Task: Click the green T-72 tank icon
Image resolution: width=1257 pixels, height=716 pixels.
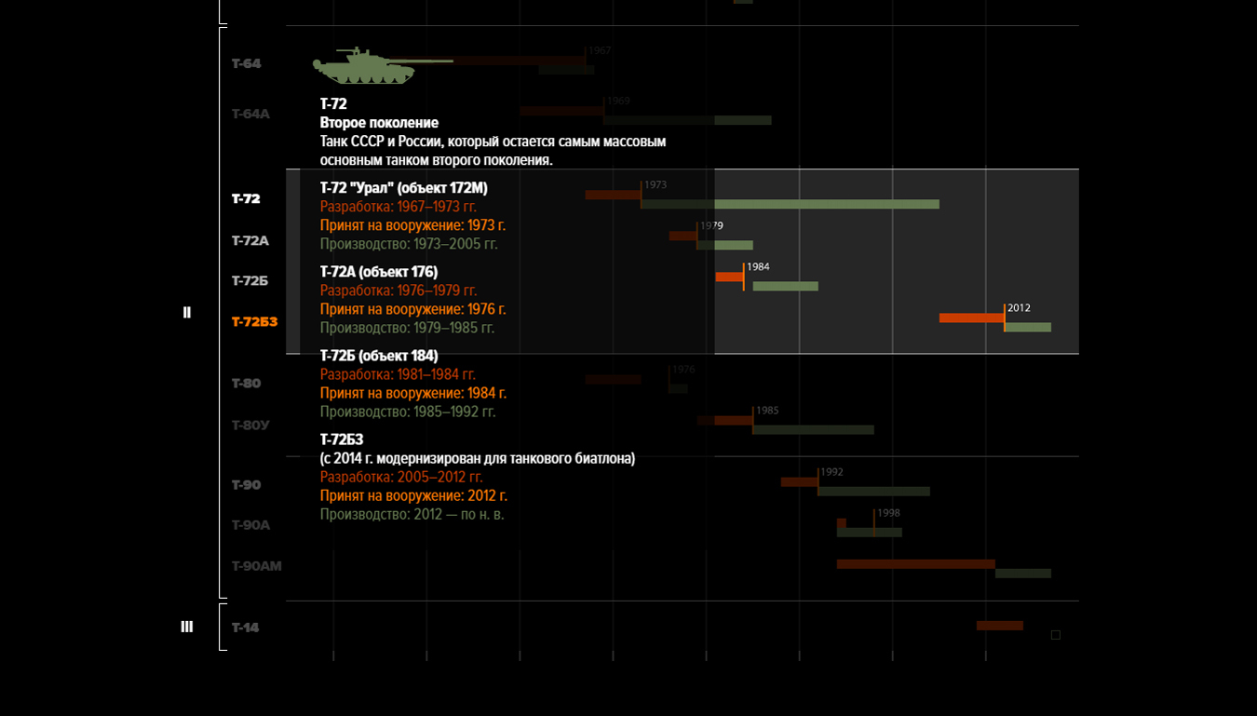Action: [x=382, y=66]
